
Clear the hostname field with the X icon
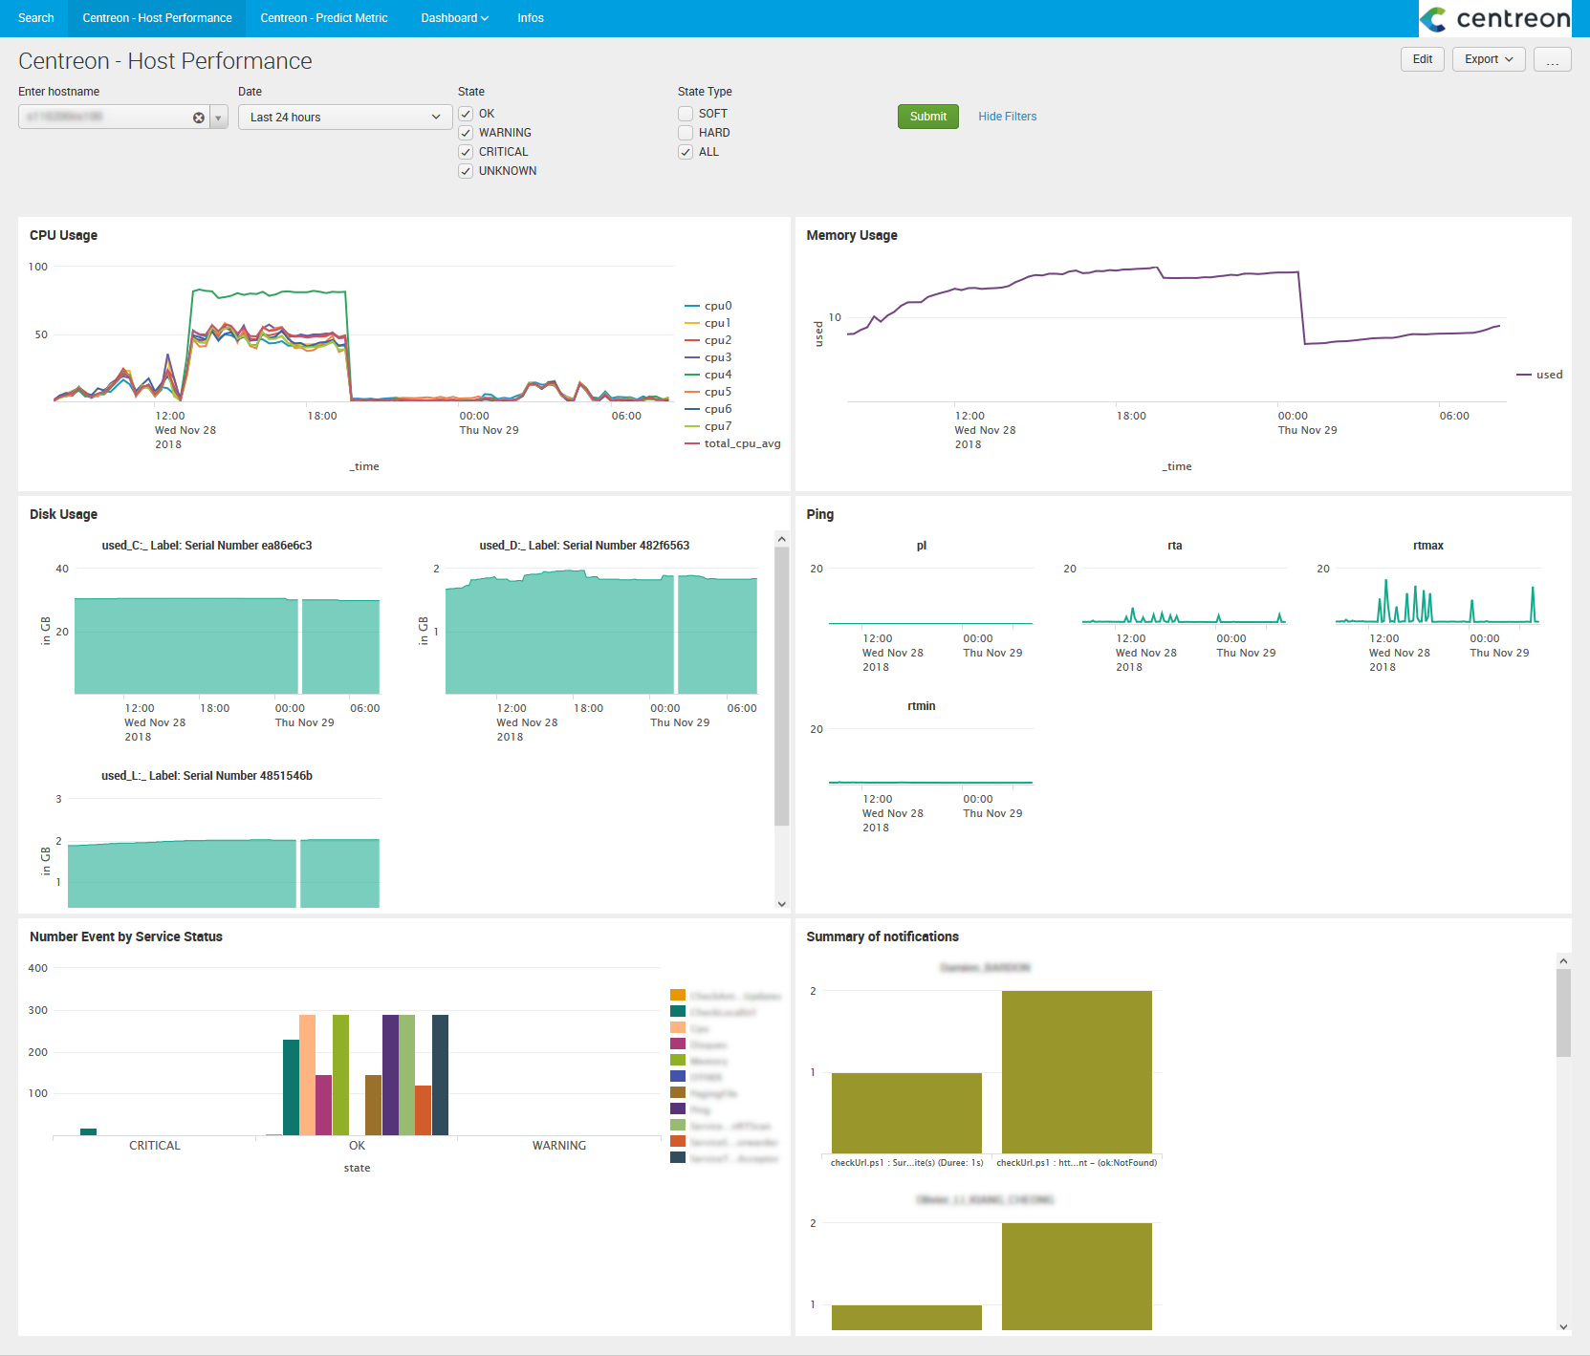pos(199,118)
